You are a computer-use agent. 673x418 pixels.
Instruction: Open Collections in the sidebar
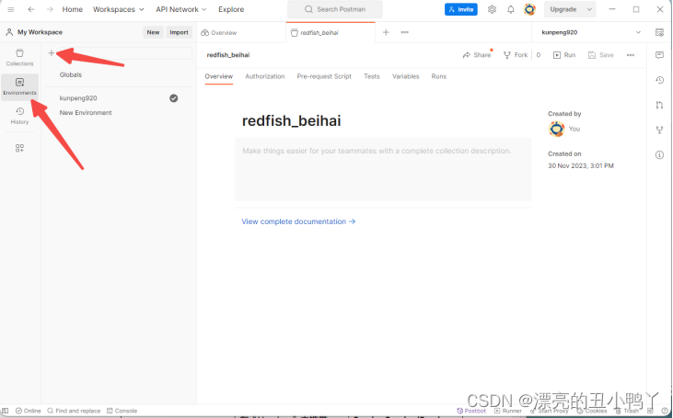coord(19,57)
